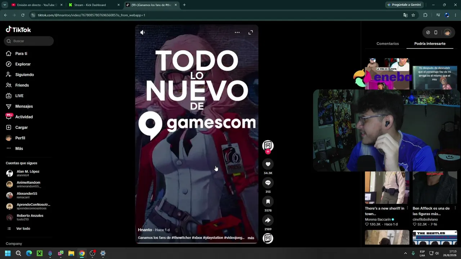
Task: Like the video with the heart icon
Action: [x=268, y=164]
